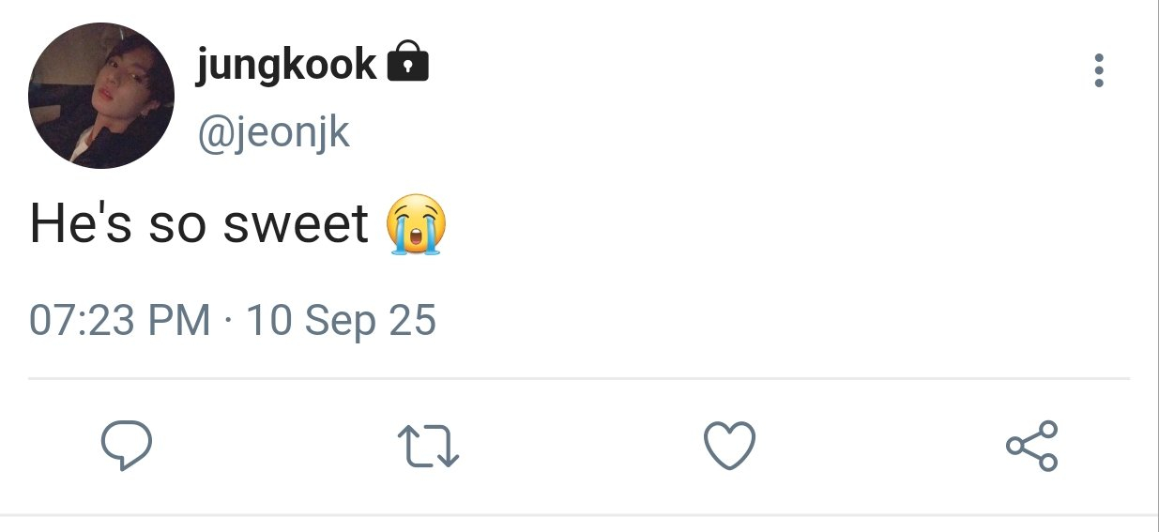Screen dimensions: 1159x532
Task: Click the divider line under the timestamp
Action: tap(579, 379)
